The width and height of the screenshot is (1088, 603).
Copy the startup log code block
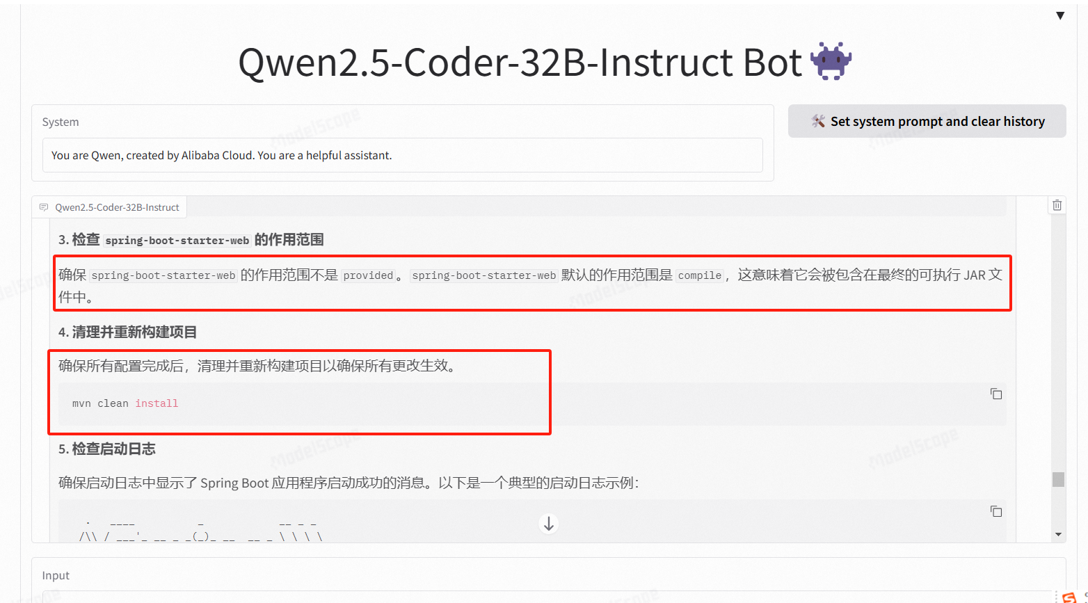click(996, 511)
